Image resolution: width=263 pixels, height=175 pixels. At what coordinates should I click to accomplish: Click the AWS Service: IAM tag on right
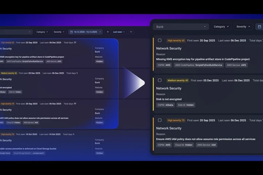point(206,145)
